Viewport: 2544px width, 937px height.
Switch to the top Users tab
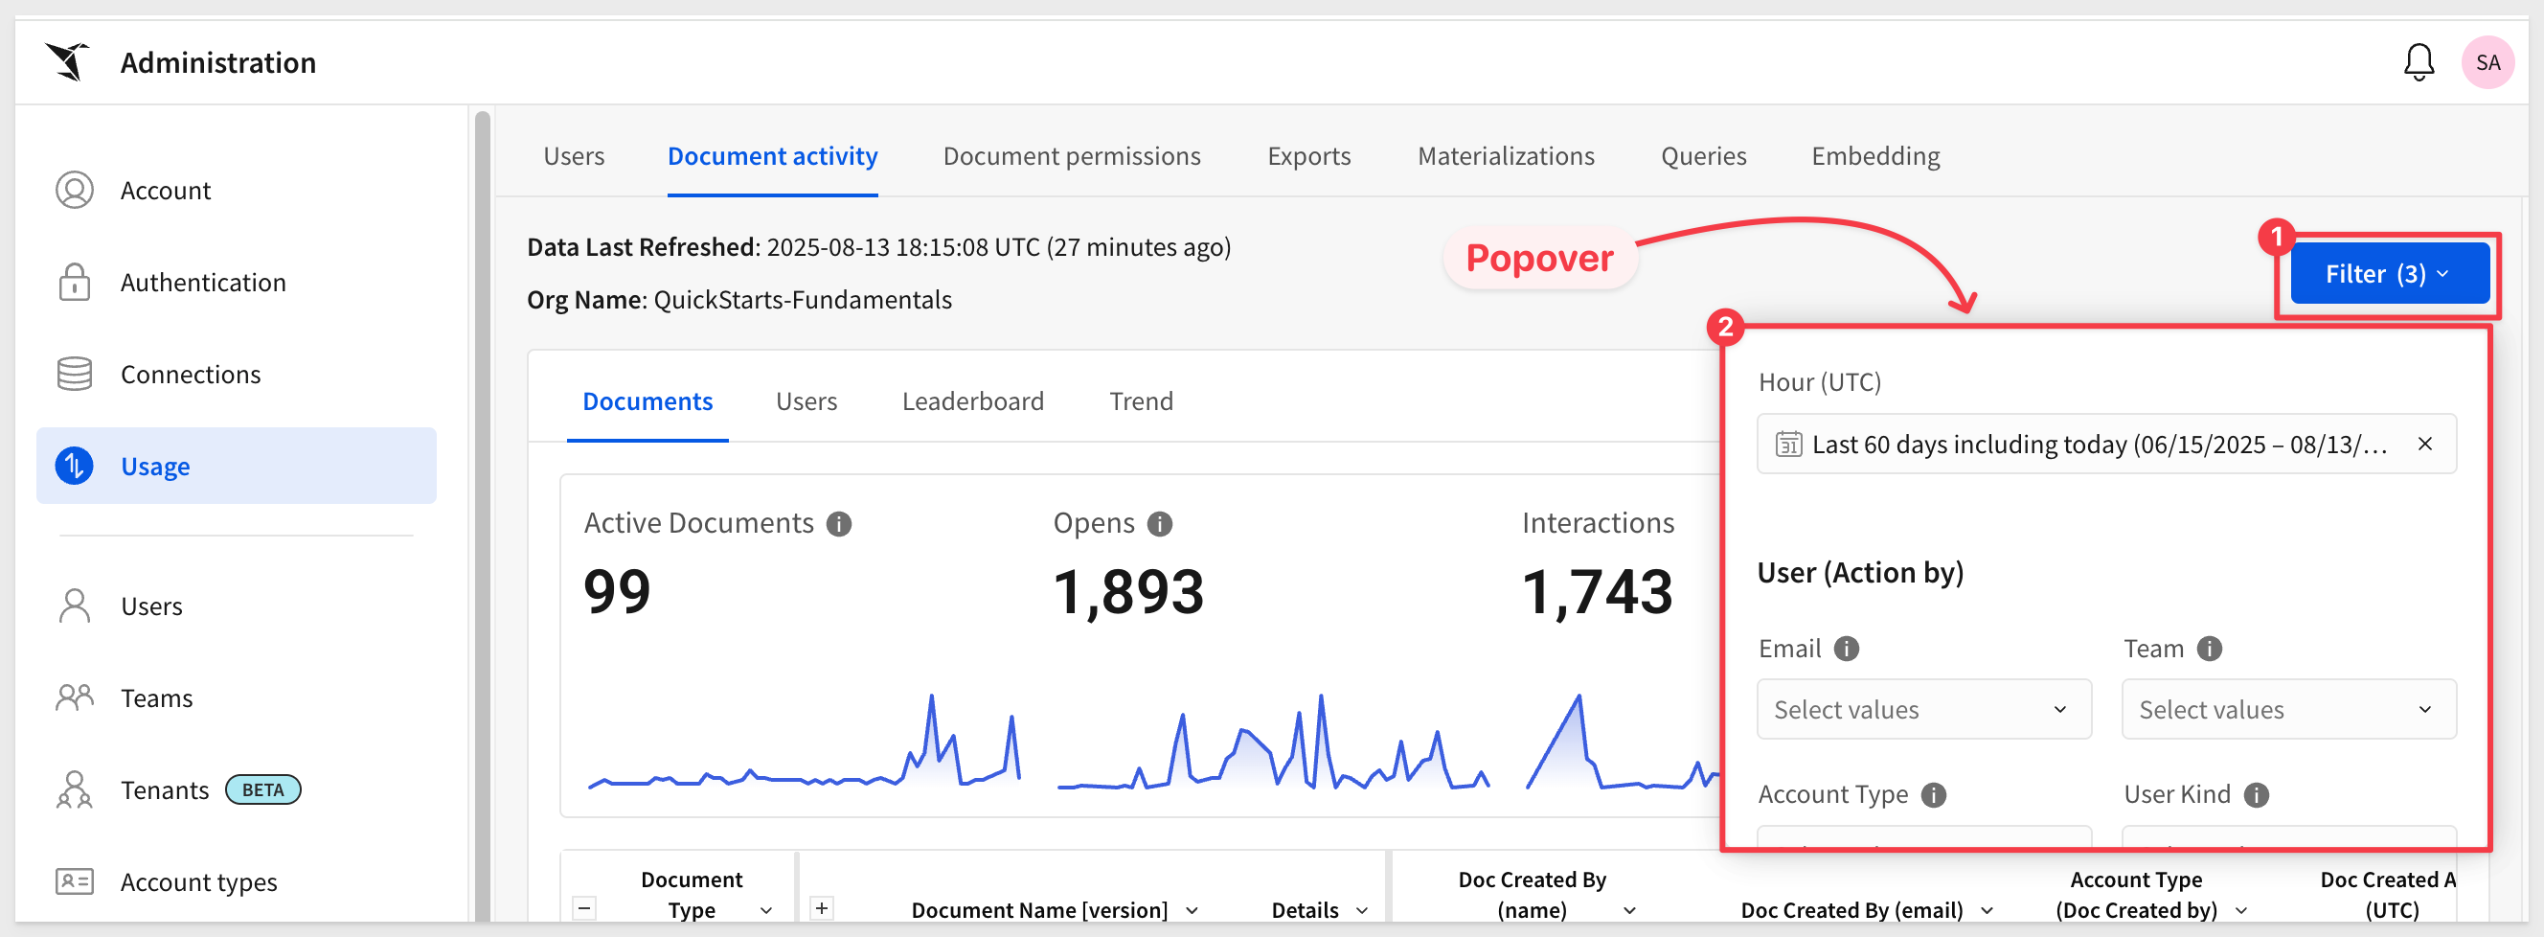(574, 156)
